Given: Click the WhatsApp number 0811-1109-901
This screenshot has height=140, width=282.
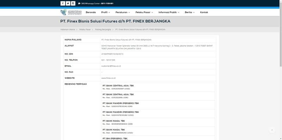Looking at the screenshot, I should click(x=107, y=4).
